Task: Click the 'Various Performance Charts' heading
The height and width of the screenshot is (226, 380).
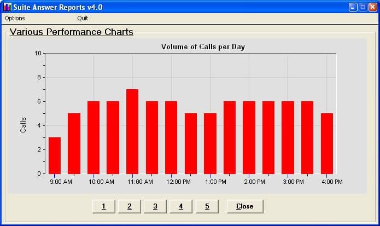Action: pos(72,32)
